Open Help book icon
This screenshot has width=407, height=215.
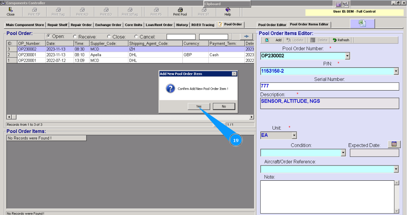(228, 10)
